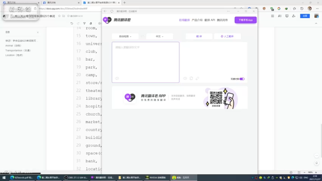Screen dimensions: 322x181
Task: Jump to Location section in the outline
Action: pyautogui.click(x=14, y=55)
